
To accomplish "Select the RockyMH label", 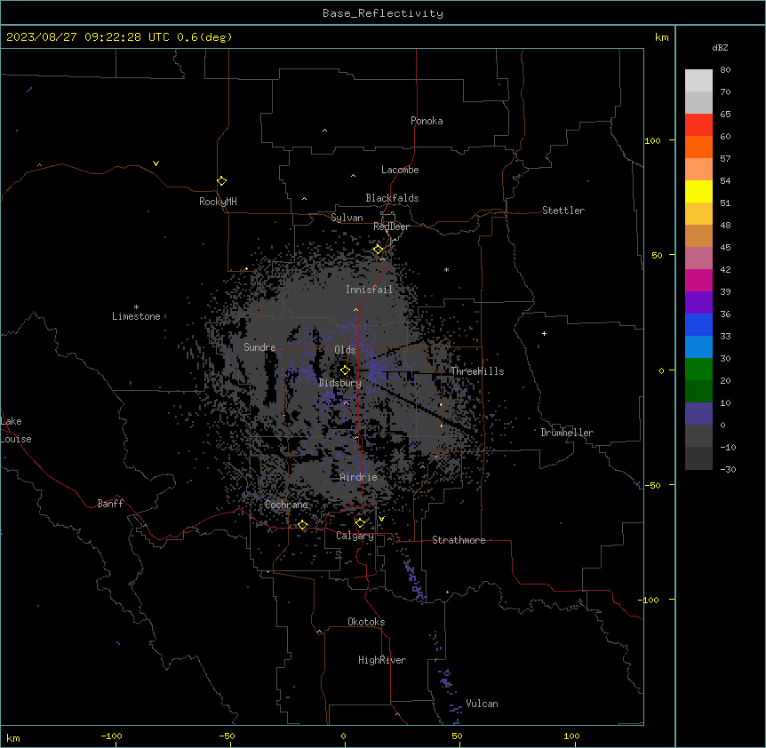I will 218,202.
